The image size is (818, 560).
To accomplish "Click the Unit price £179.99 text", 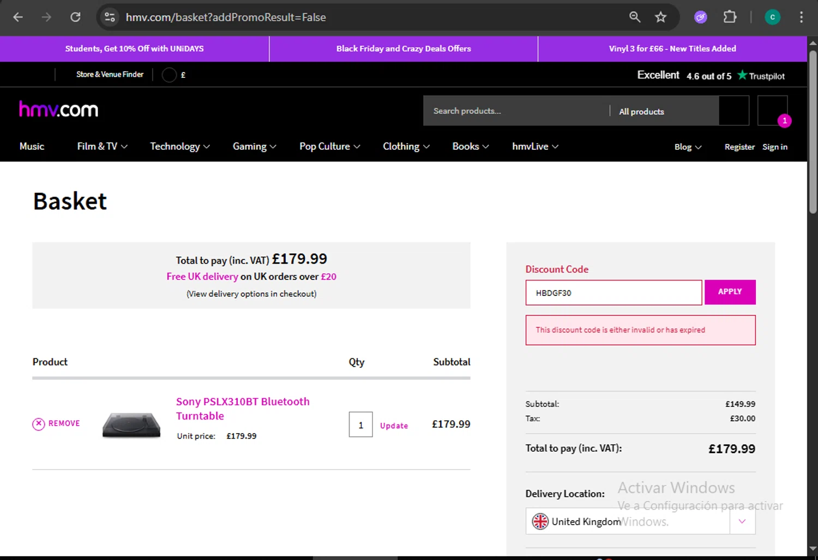I will click(x=216, y=436).
